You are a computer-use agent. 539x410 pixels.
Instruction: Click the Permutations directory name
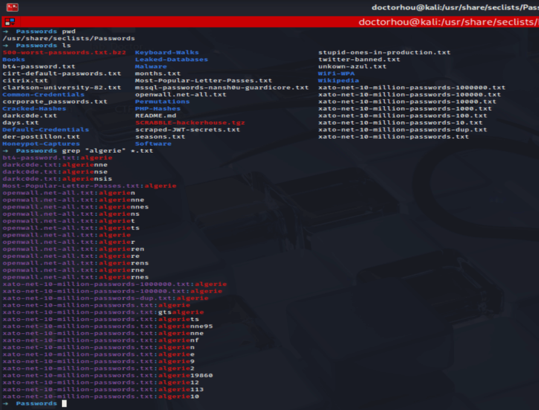pyautogui.click(x=162, y=102)
